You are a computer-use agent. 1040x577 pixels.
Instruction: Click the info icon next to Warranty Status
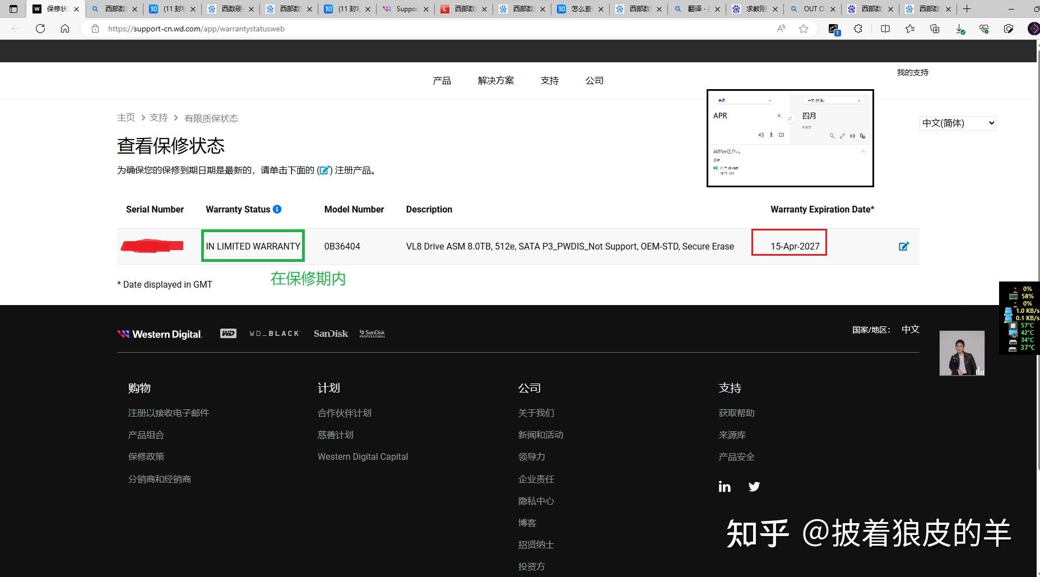(277, 209)
